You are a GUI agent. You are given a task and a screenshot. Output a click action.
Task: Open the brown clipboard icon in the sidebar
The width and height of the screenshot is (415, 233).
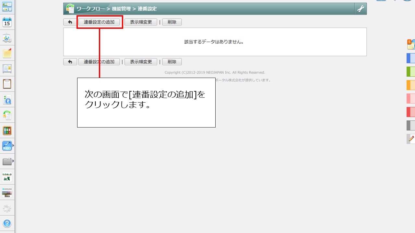click(7, 84)
